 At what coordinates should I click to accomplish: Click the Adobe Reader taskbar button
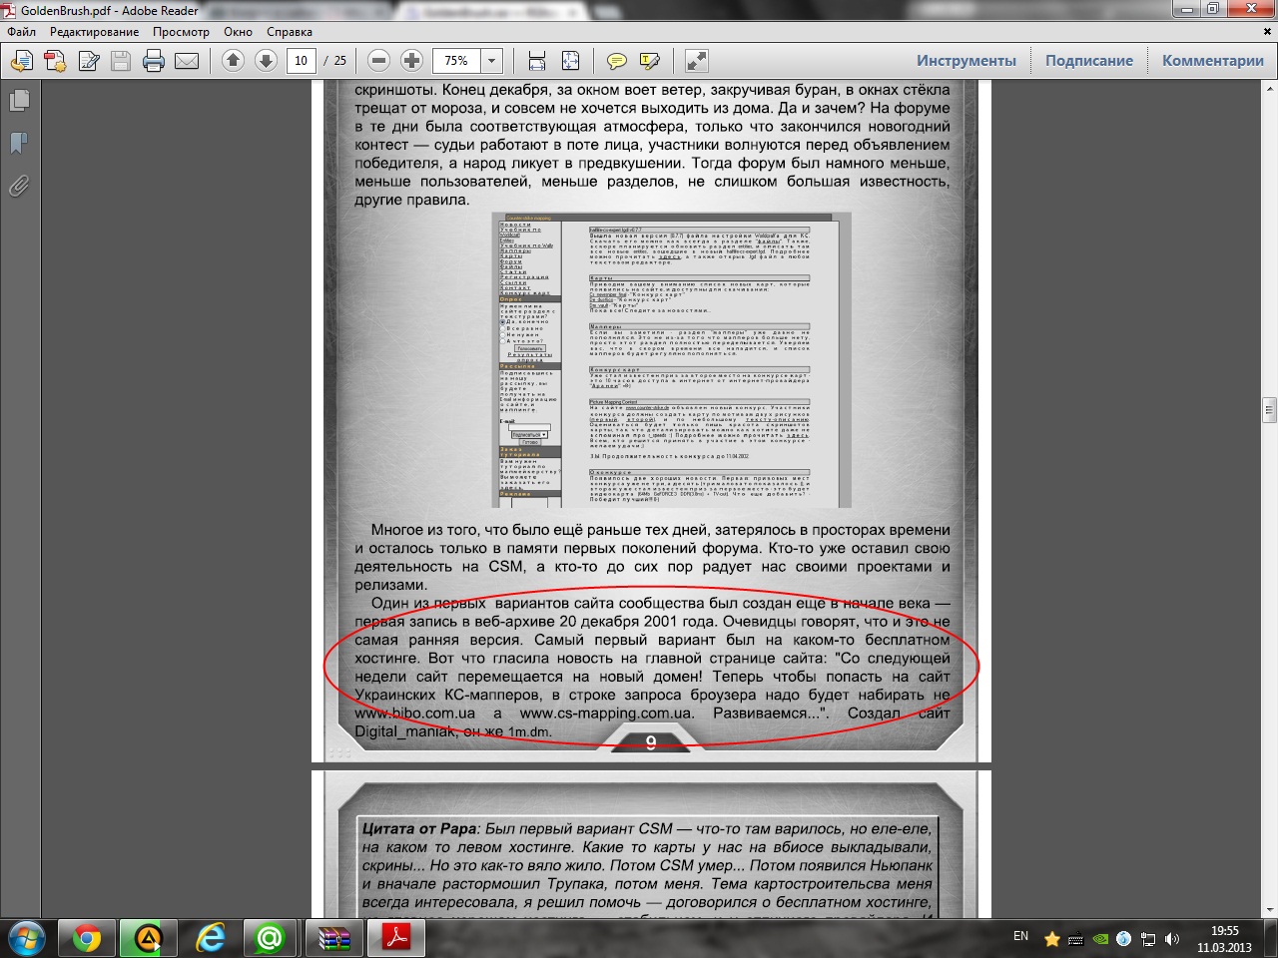point(396,938)
